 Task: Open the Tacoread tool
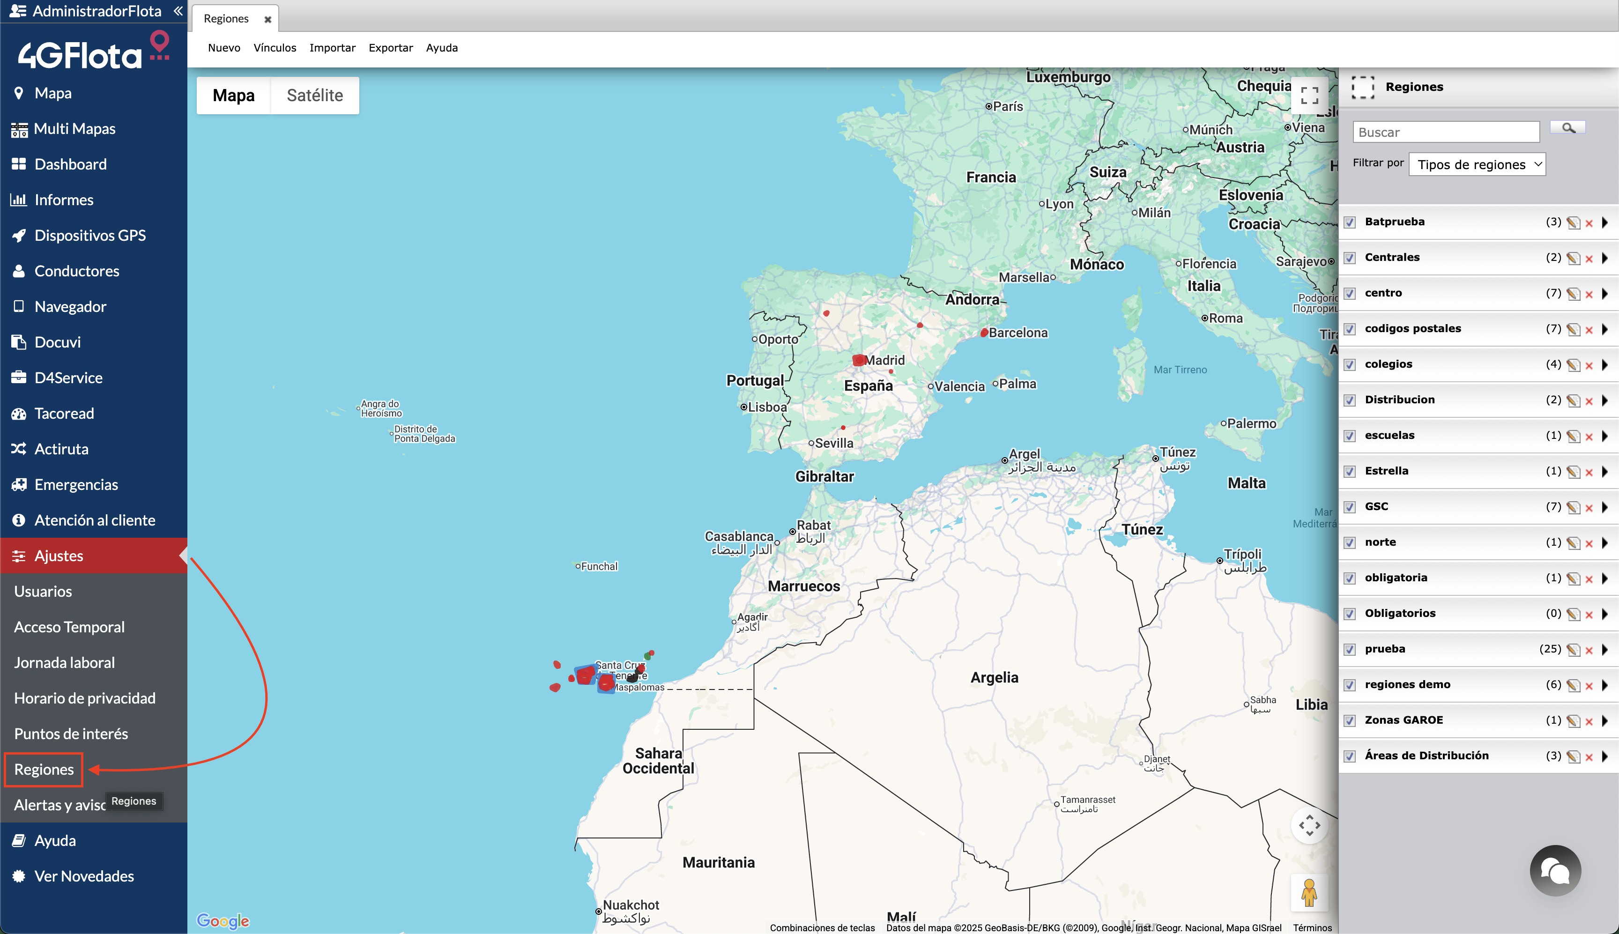coord(64,413)
